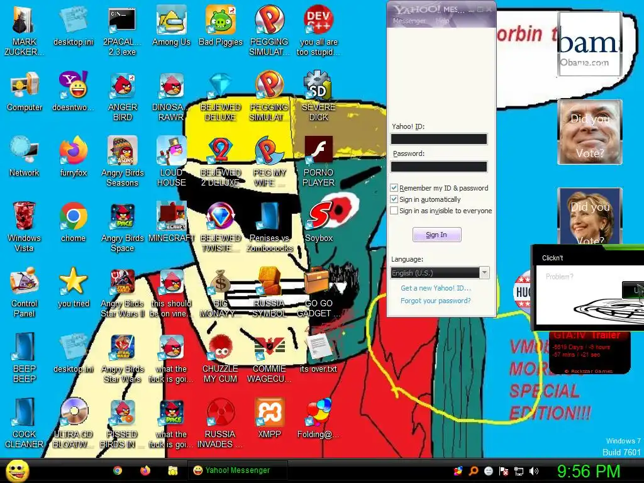Open the BEEP BEEP desktop icon
The image size is (644, 483).
click(24, 357)
